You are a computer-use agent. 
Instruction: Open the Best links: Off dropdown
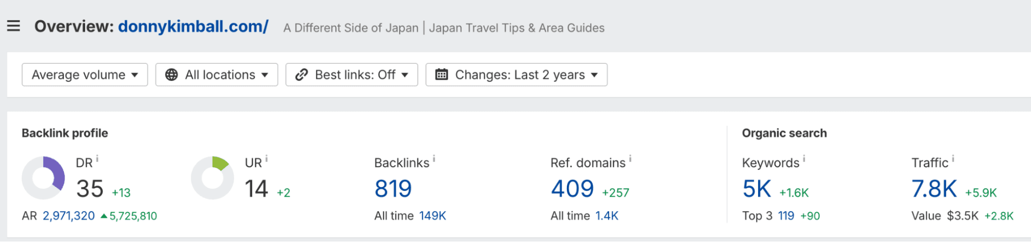pyautogui.click(x=352, y=75)
